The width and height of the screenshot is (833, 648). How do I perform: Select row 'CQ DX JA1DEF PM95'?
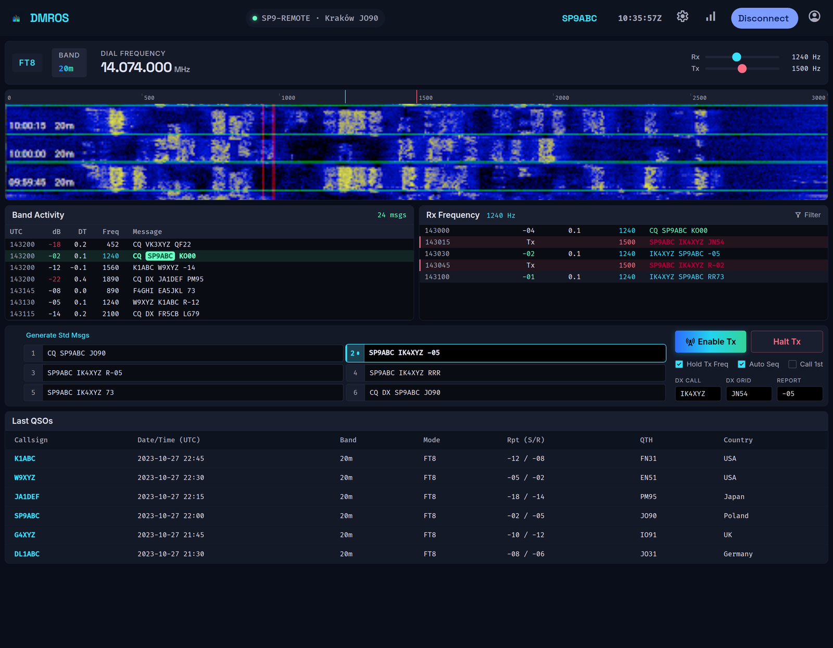pyautogui.click(x=209, y=279)
